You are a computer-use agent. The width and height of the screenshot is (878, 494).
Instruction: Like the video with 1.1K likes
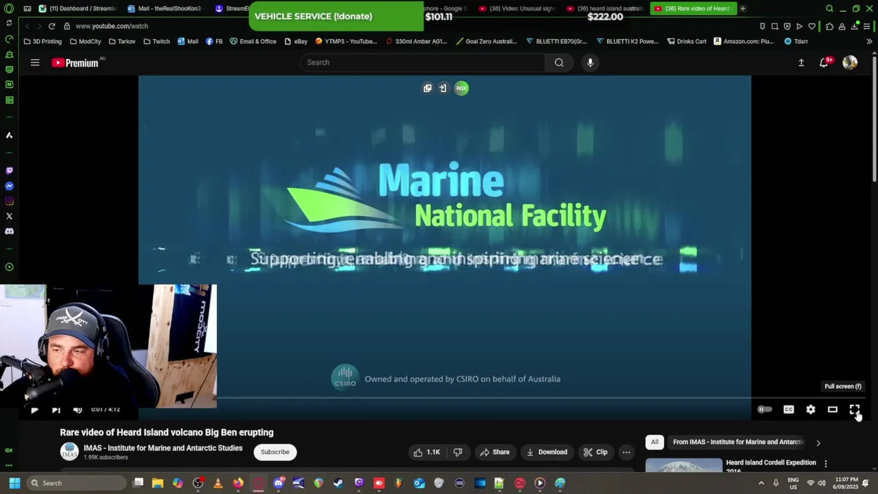(x=427, y=452)
